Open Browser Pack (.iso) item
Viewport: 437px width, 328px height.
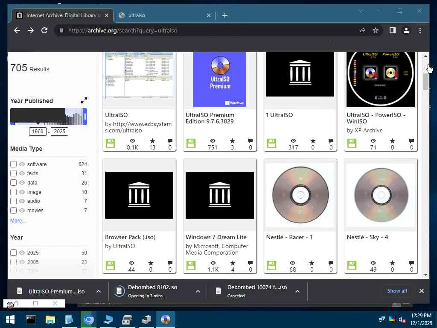(130, 237)
